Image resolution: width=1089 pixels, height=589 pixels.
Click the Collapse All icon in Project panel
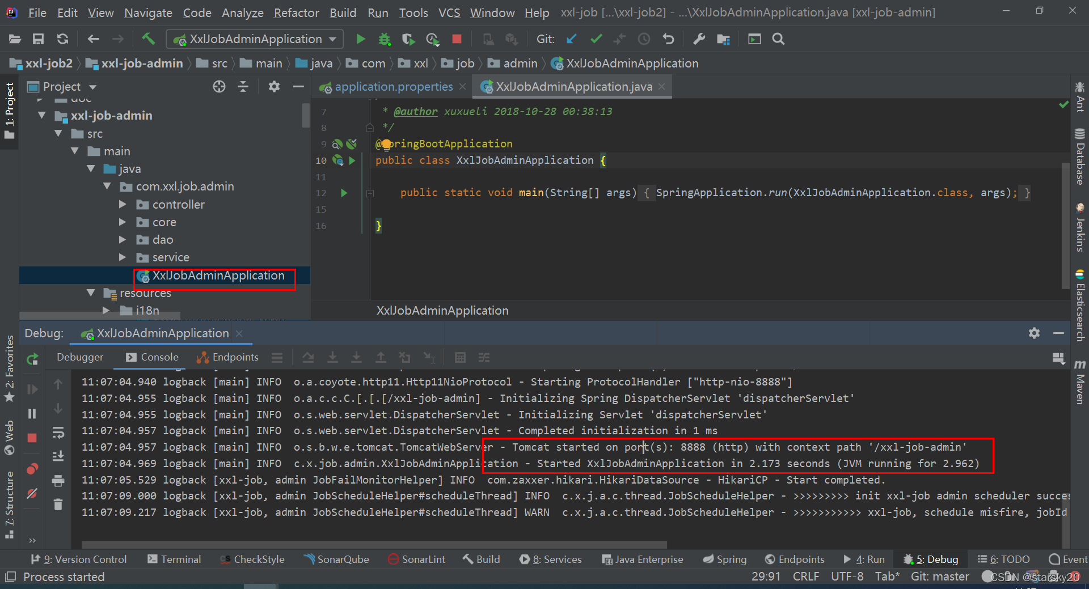[243, 87]
